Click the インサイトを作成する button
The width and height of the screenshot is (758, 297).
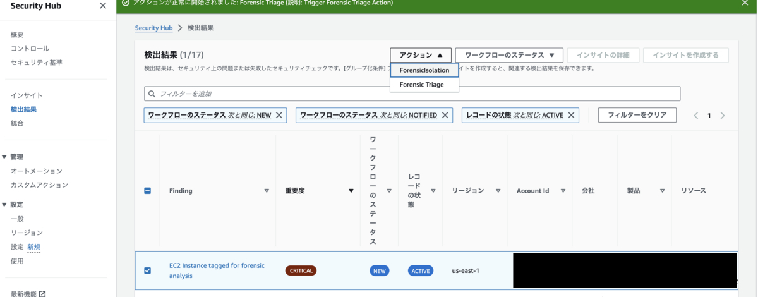coord(685,55)
